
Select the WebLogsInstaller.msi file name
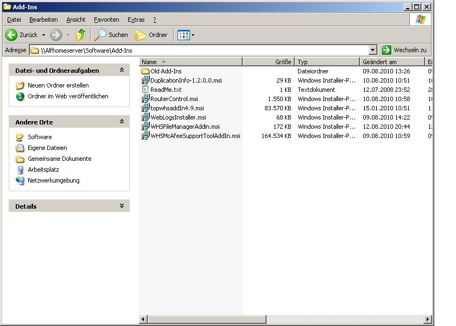pos(178,117)
